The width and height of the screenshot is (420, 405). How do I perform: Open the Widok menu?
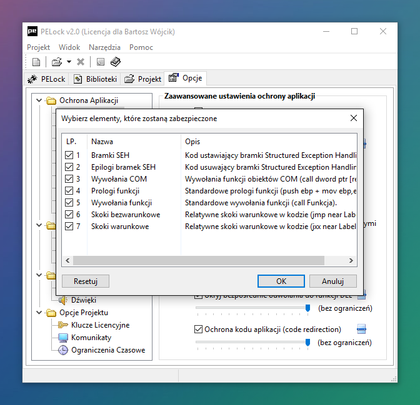click(x=69, y=47)
